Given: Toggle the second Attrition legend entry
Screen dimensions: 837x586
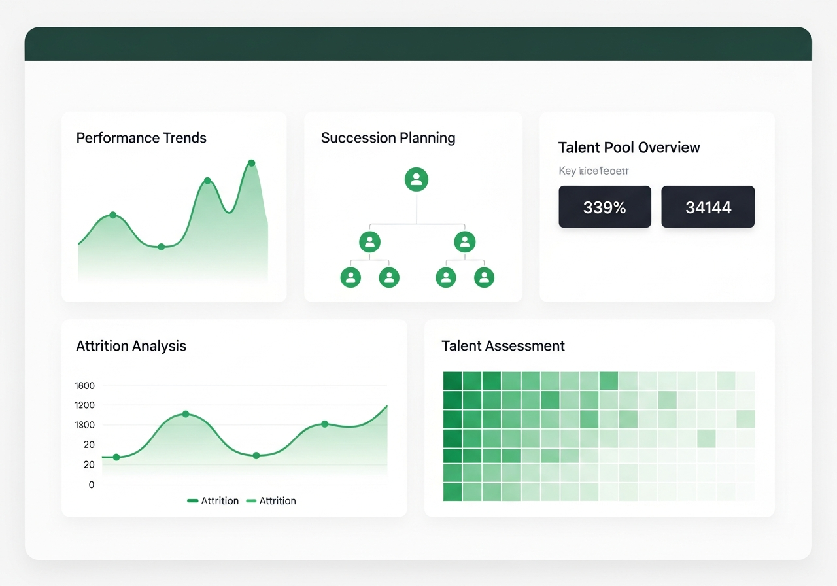Looking at the screenshot, I should pos(271,500).
